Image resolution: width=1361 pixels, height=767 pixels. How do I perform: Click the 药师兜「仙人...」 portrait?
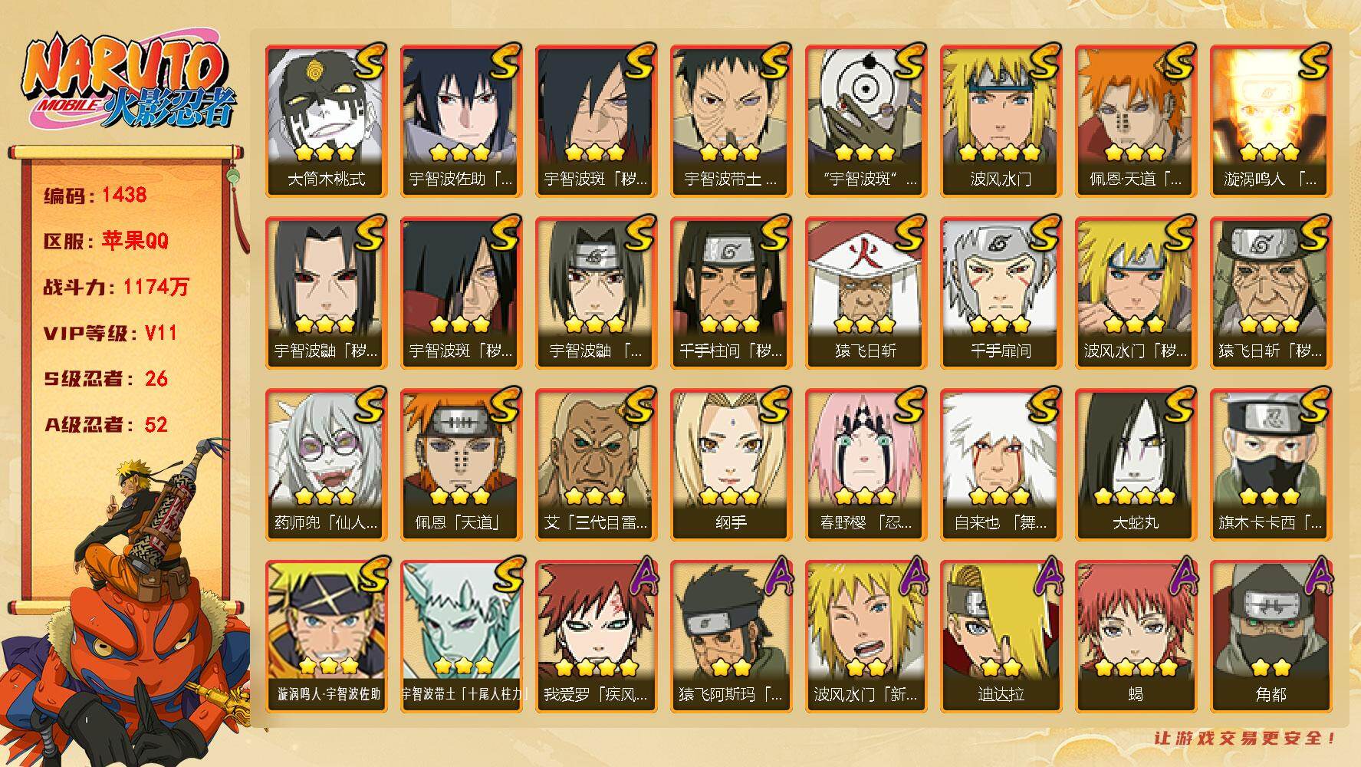click(x=326, y=465)
